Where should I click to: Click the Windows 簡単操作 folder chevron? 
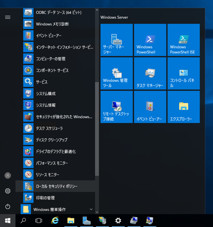(x=91, y=209)
